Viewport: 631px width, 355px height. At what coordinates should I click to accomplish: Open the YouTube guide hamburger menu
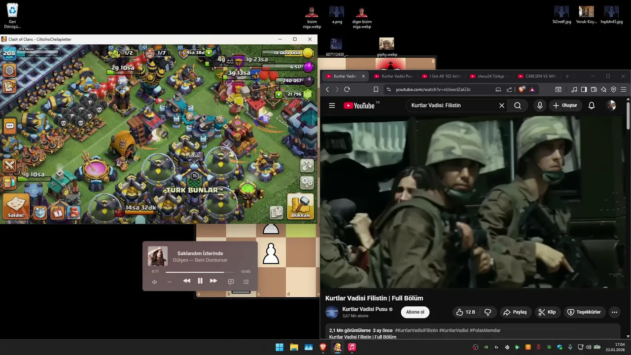[332, 106]
